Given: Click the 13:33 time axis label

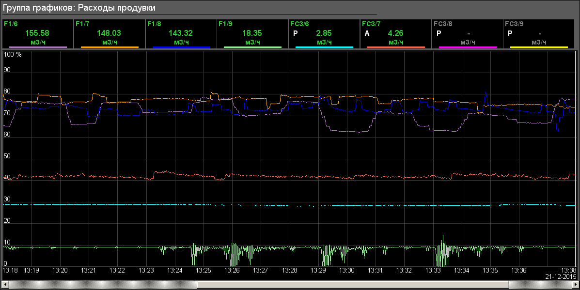Looking at the screenshot, I should pyautogui.click(x=433, y=271).
